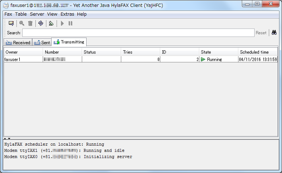This screenshot has width=282, height=173.
Task: Click the split pane collapse-up arrow
Action: (5, 138)
